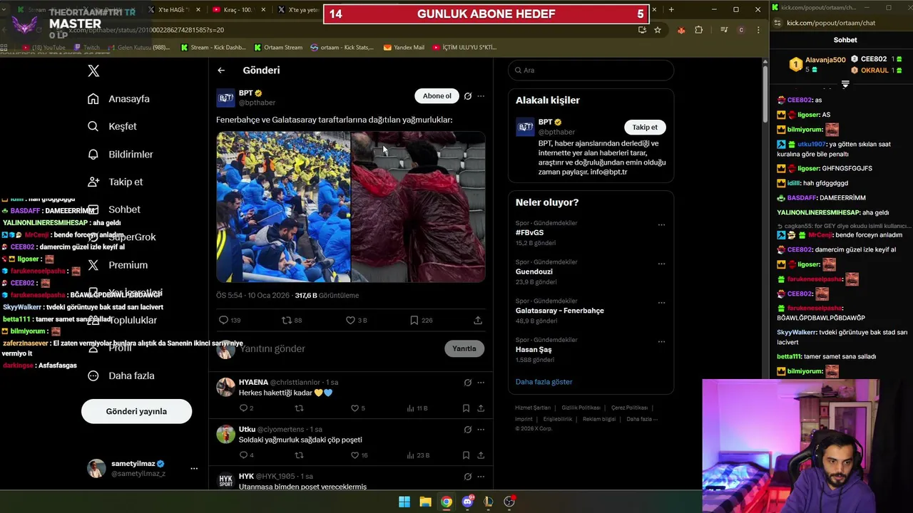Open Guendouzi trending topic
The width and height of the screenshot is (913, 513).
pos(534,271)
